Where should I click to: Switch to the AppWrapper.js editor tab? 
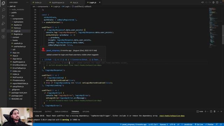point(58,2)
